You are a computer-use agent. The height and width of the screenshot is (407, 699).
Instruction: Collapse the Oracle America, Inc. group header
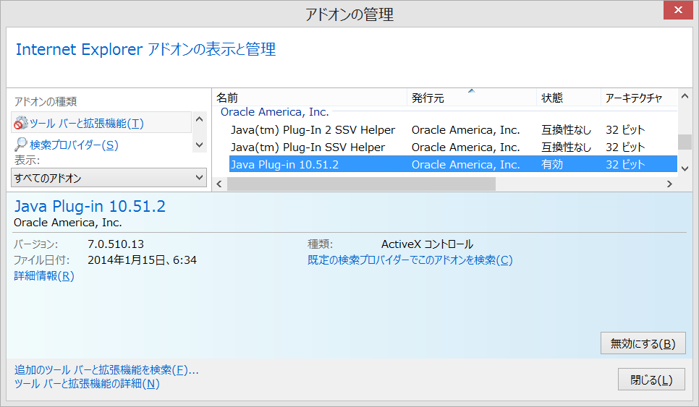click(x=275, y=112)
